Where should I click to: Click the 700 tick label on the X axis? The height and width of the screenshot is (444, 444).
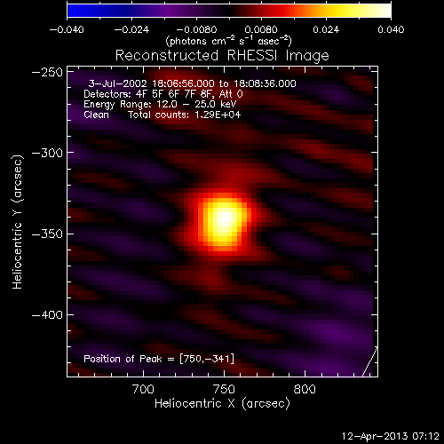point(143,389)
